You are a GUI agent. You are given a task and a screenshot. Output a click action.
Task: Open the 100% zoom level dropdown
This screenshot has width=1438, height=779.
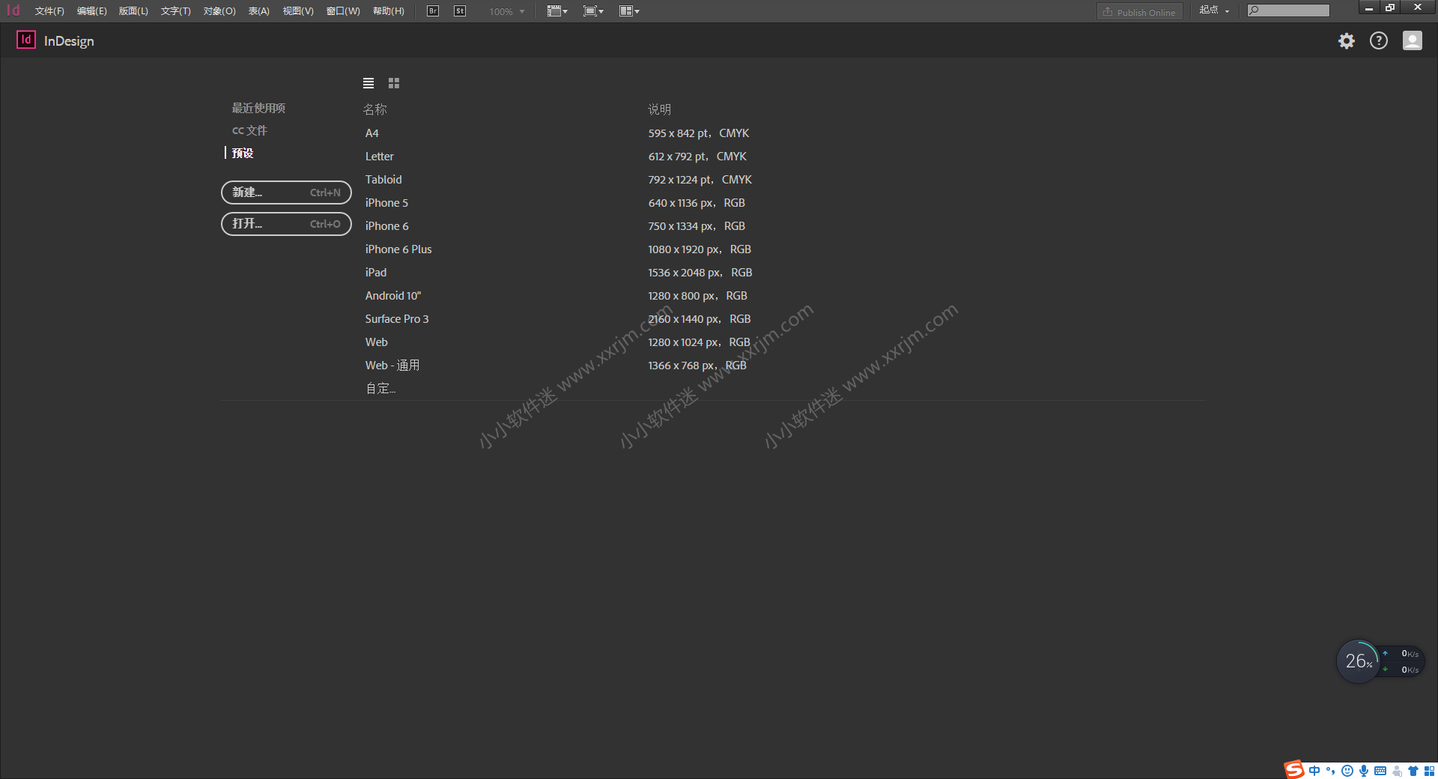pyautogui.click(x=506, y=12)
